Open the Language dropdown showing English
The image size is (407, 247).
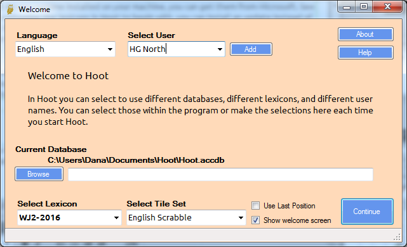point(65,49)
